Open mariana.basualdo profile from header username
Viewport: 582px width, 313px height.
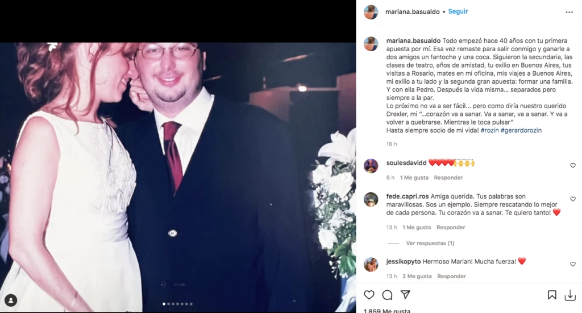point(413,12)
